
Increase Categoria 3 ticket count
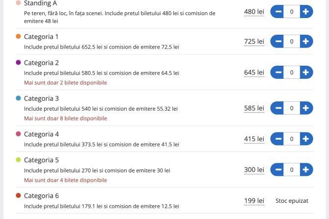(306, 108)
